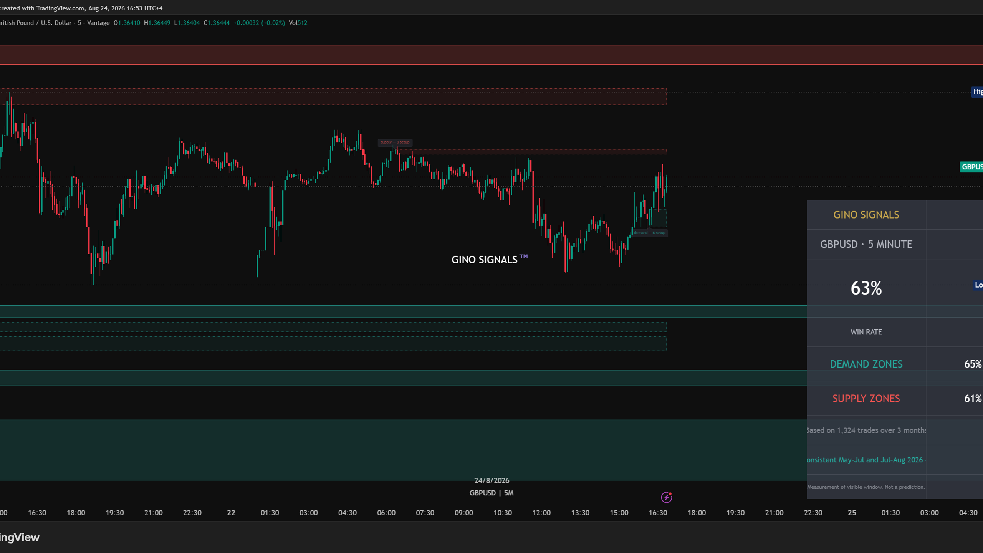Click the 24/8/2026 date label
Screen dimensions: 983x553
[x=491, y=481]
